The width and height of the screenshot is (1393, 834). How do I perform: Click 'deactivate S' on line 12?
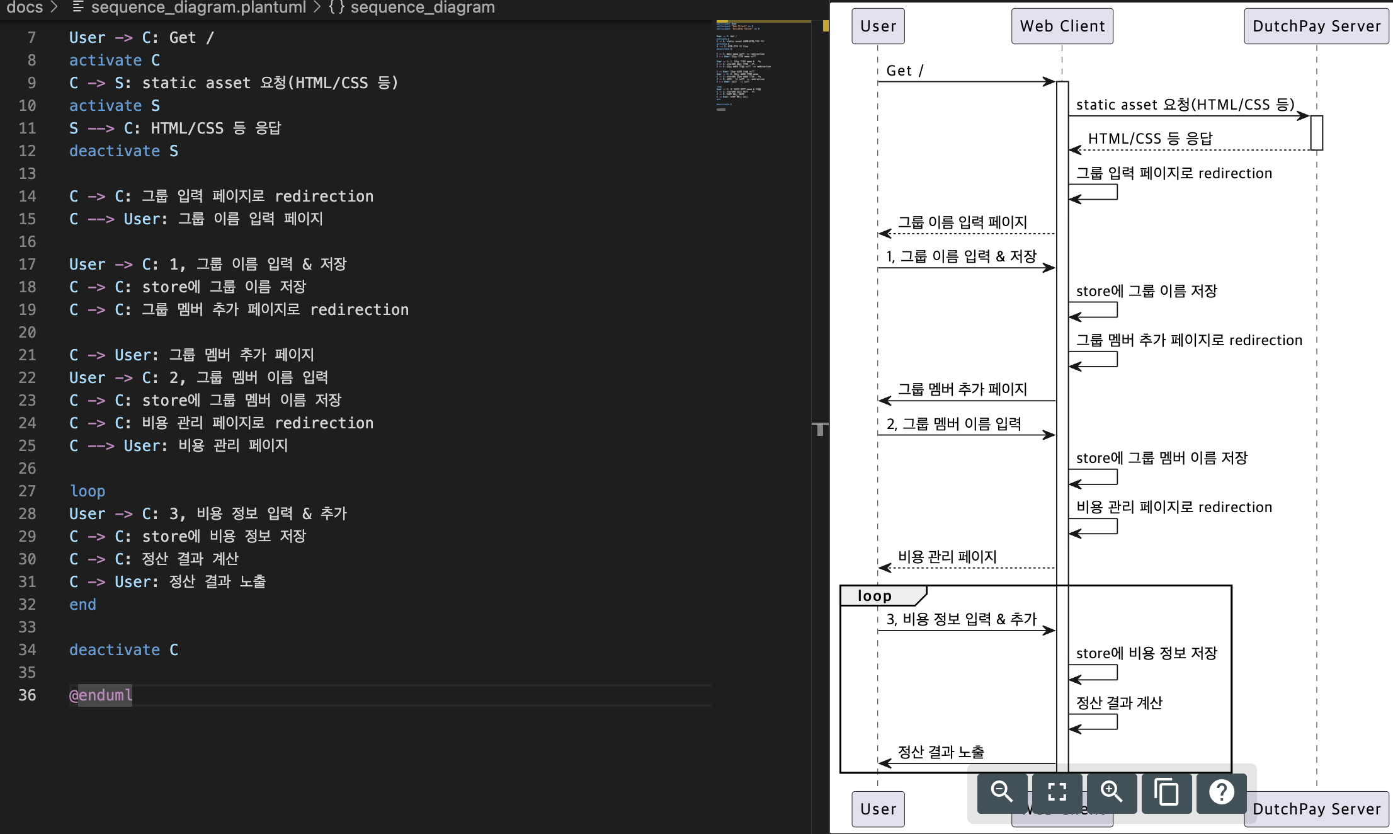(x=123, y=151)
